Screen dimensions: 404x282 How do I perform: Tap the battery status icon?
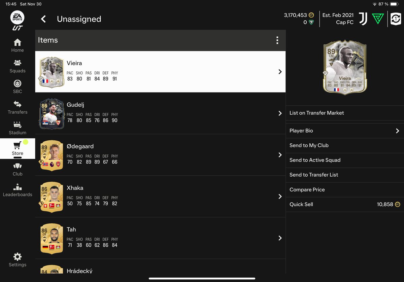click(394, 4)
